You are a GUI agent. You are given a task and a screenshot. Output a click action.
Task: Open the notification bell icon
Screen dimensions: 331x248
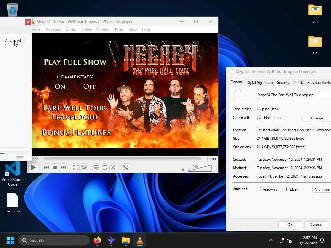click(322, 240)
